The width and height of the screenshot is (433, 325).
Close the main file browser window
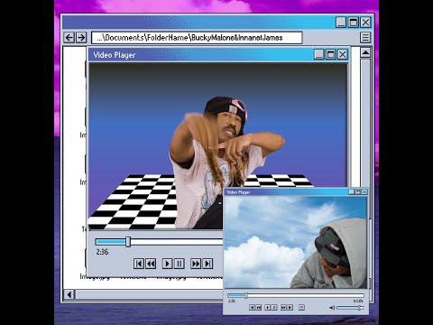(365, 23)
